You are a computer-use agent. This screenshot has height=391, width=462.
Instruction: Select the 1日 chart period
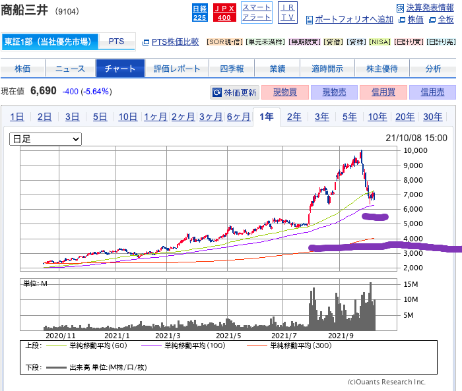coord(16,117)
